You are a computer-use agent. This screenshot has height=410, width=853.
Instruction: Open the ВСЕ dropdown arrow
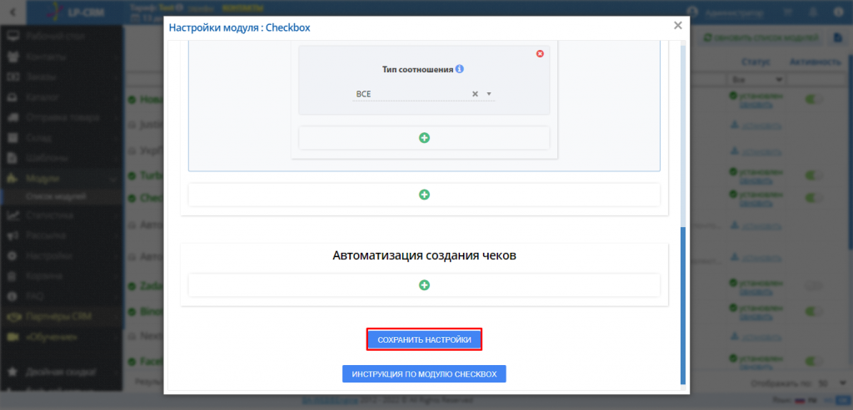[488, 94]
